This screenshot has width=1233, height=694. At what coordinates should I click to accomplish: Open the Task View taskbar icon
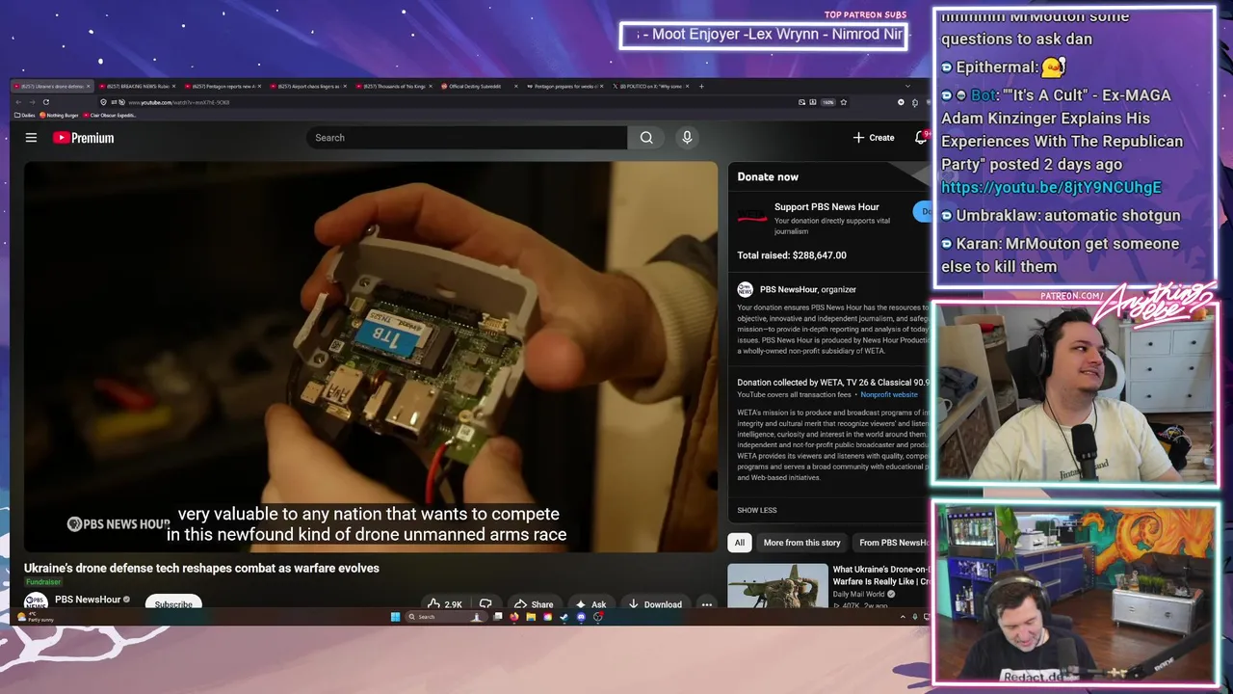click(x=497, y=617)
